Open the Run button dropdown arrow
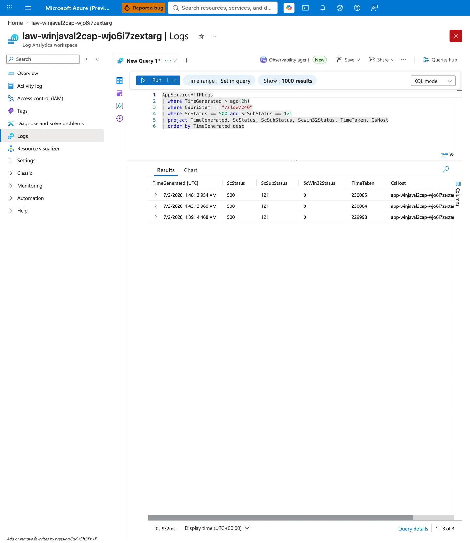This screenshot has width=470, height=543. click(174, 80)
